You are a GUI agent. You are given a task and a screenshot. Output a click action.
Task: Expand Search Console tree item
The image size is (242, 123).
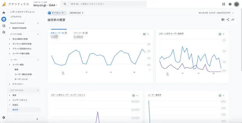pos(9,28)
